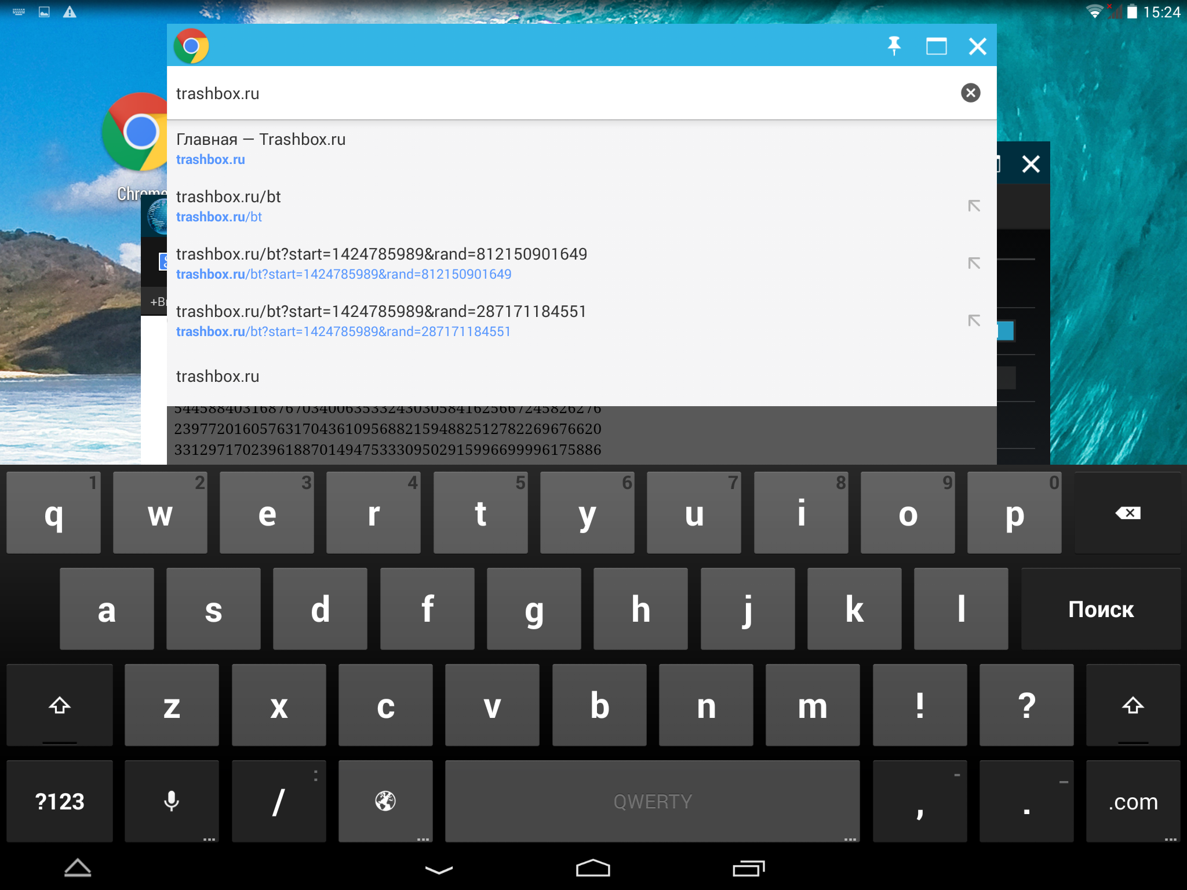The width and height of the screenshot is (1187, 890).
Task: Switch keyboard language with globe key
Action: coord(385,801)
